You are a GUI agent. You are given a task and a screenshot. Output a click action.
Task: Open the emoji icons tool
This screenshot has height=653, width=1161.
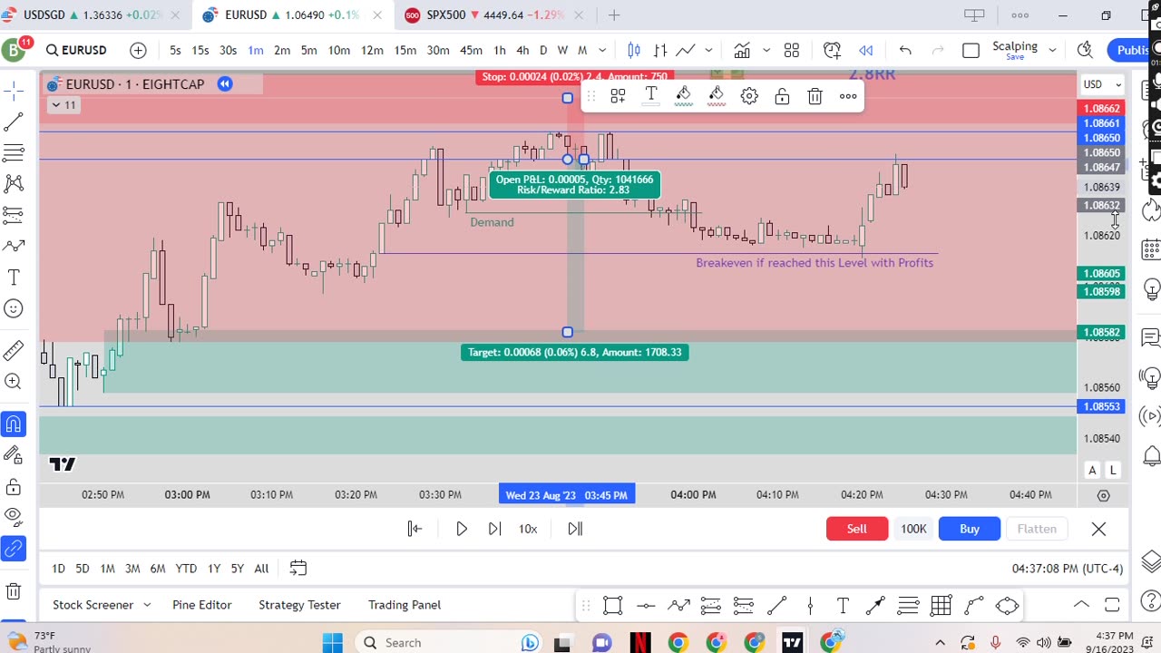coord(14,308)
